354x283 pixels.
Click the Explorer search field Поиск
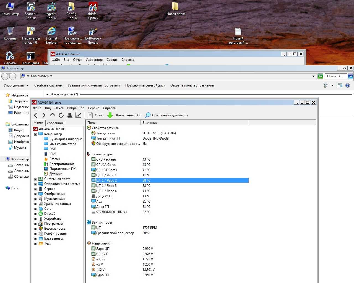(x=336, y=76)
